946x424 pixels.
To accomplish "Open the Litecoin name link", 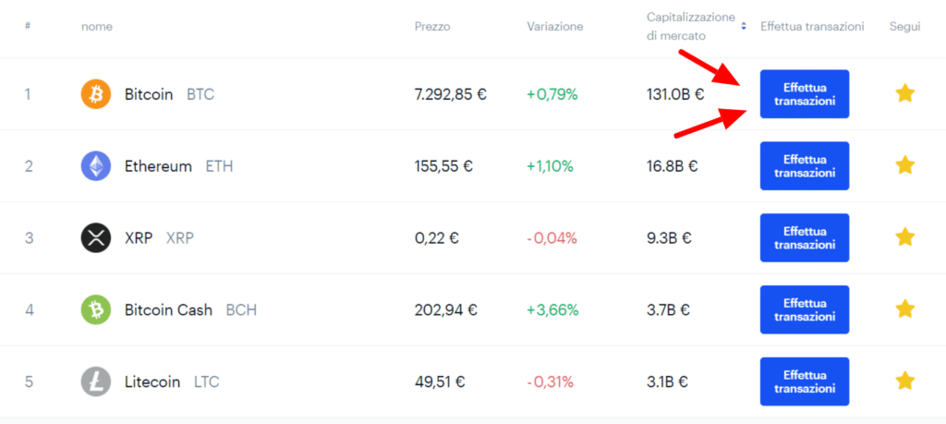I will [152, 382].
